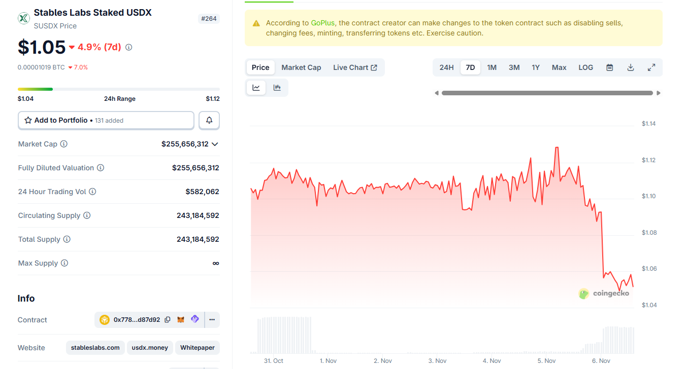Click the 24h Range progress bar
688x369 pixels.
119,89
